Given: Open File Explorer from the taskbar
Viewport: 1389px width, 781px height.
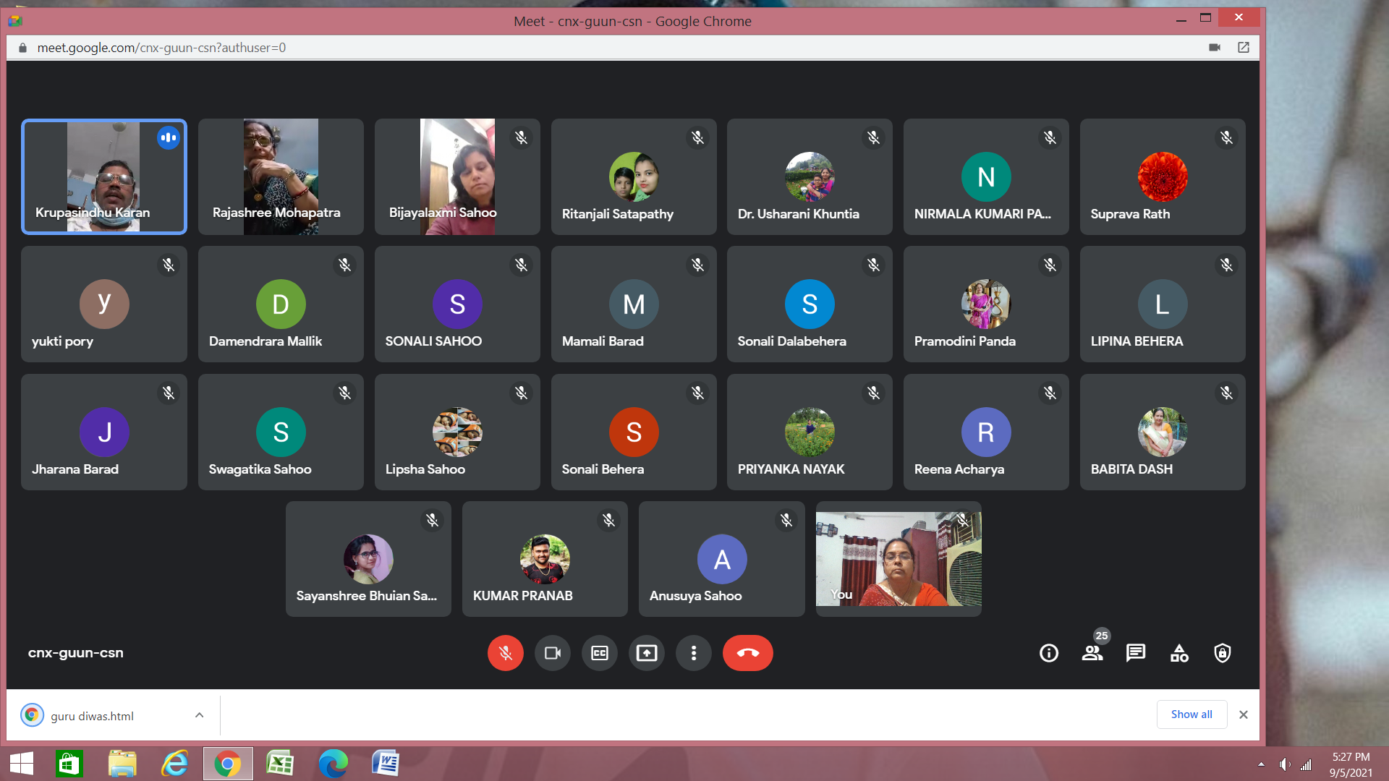Looking at the screenshot, I should point(122,764).
